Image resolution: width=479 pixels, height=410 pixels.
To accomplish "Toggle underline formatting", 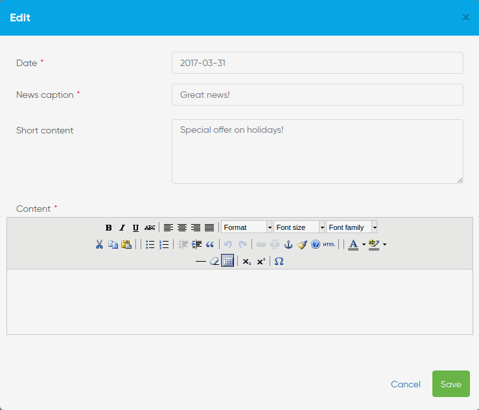I will [135, 227].
